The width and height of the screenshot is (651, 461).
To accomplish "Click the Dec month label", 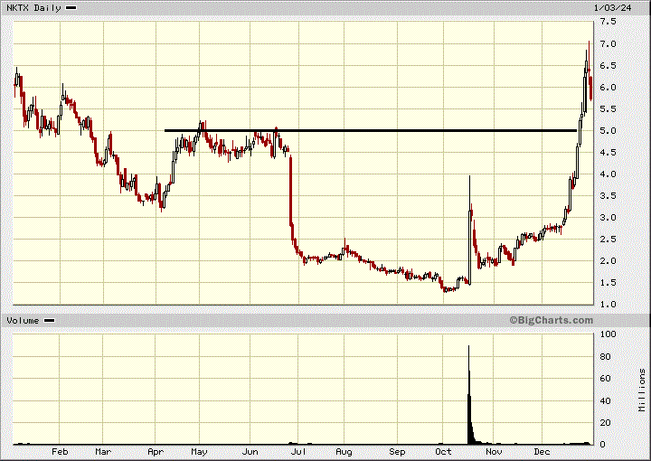I will (542, 451).
